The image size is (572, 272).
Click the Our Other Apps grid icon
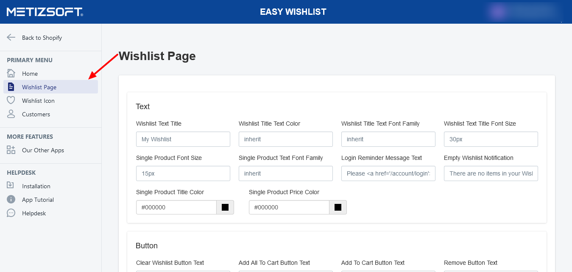click(x=11, y=150)
